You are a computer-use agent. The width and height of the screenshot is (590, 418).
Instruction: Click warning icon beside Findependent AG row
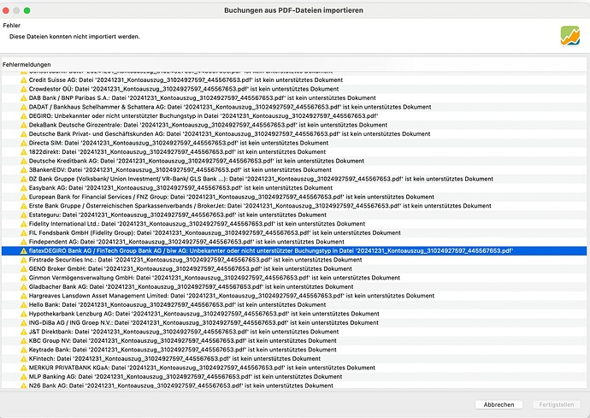pyautogui.click(x=24, y=242)
